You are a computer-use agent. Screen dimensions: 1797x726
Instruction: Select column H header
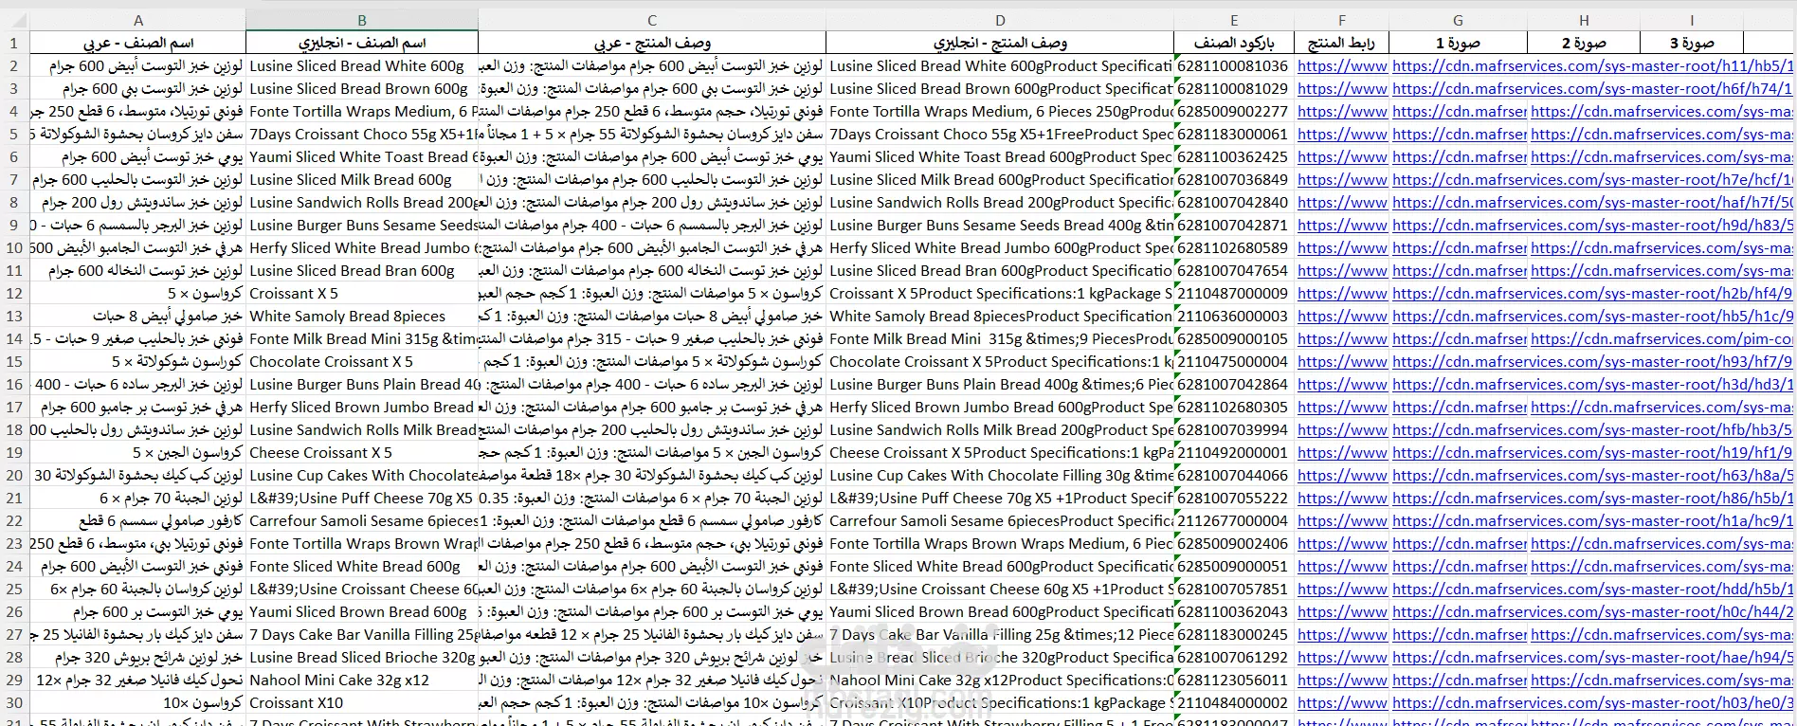(x=1584, y=20)
